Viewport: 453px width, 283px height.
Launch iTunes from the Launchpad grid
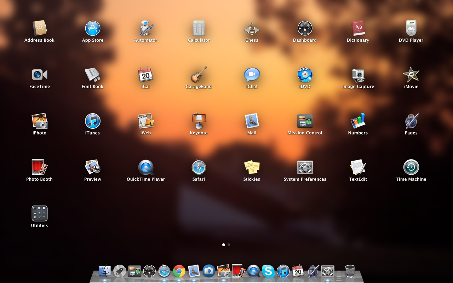click(92, 121)
